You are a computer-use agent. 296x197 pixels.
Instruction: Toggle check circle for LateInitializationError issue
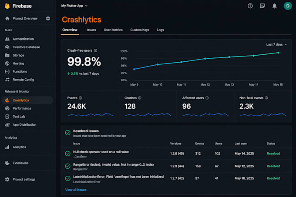68,178
